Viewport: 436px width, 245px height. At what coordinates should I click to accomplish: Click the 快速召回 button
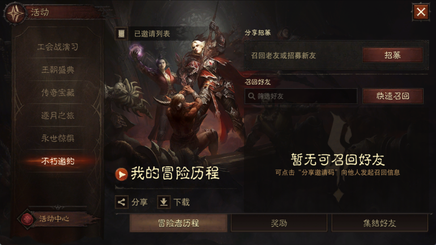[x=393, y=96]
